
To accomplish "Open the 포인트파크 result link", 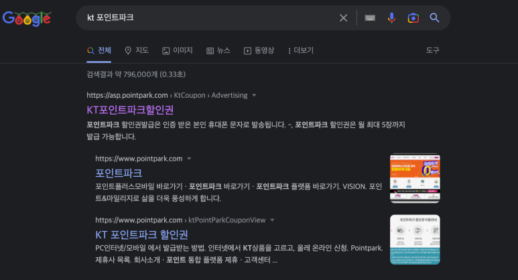I will pyautogui.click(x=119, y=173).
